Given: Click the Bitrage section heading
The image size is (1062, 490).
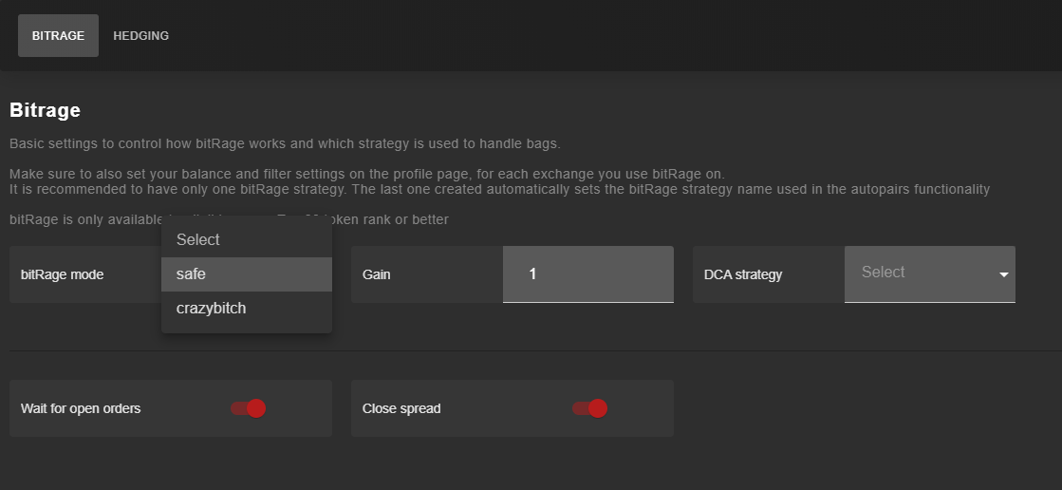Looking at the screenshot, I should tap(45, 110).
